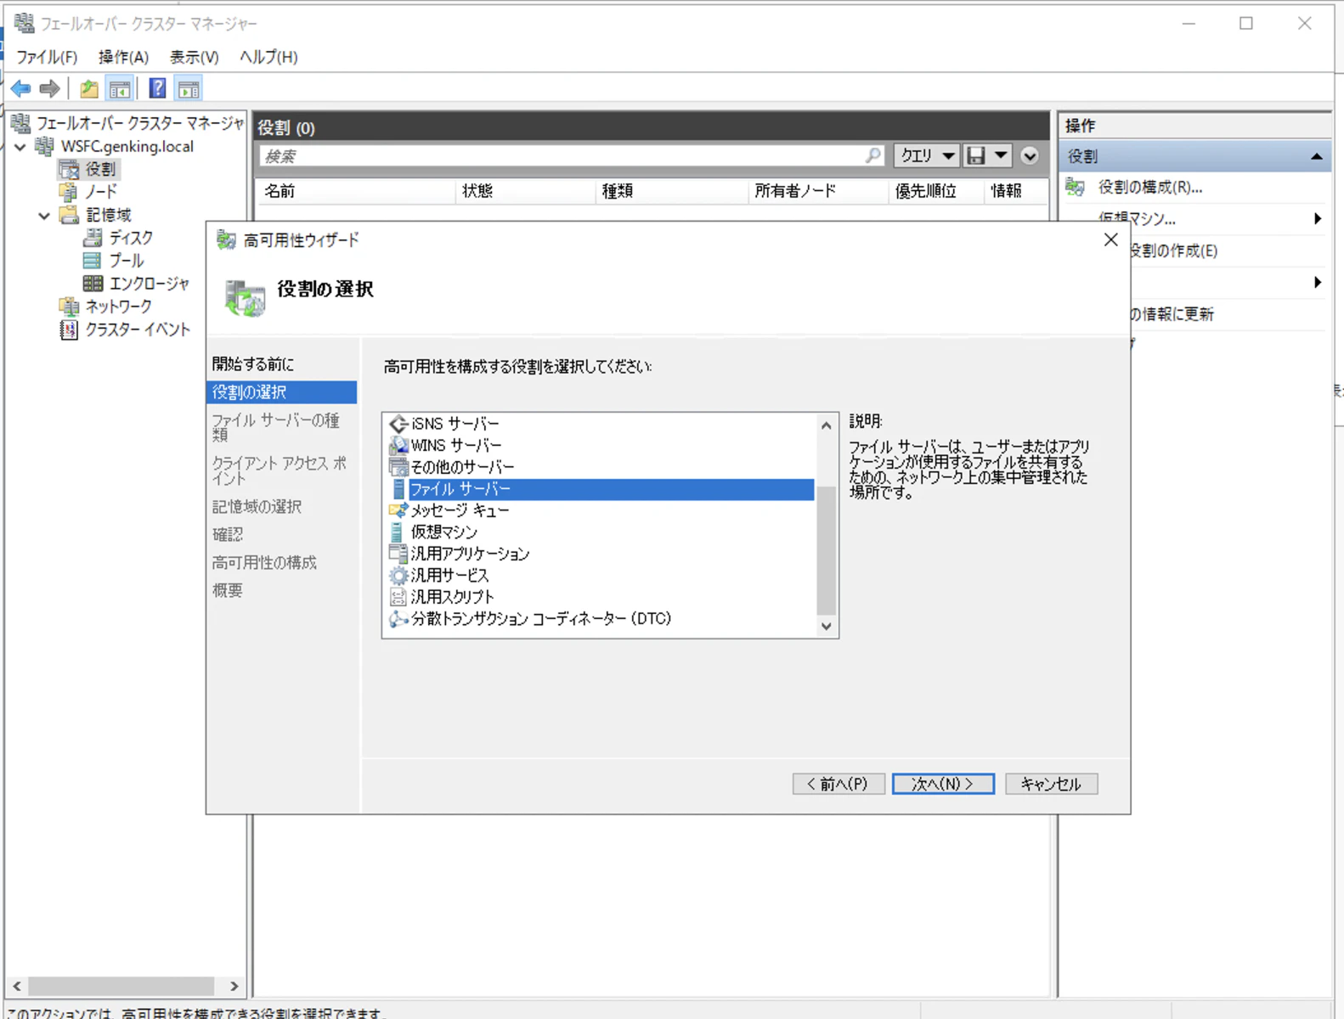Open Help via the question mark icon
Screen dimensions: 1344x1019
coord(157,88)
